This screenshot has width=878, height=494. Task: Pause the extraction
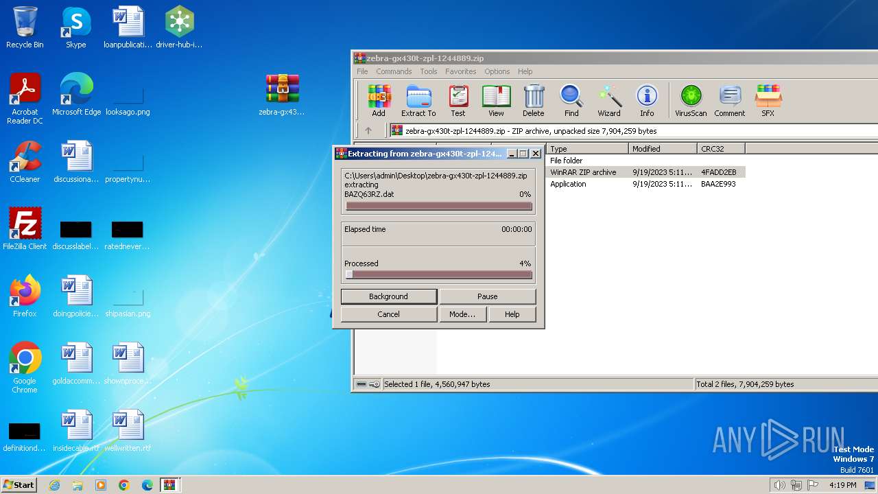[x=488, y=296]
